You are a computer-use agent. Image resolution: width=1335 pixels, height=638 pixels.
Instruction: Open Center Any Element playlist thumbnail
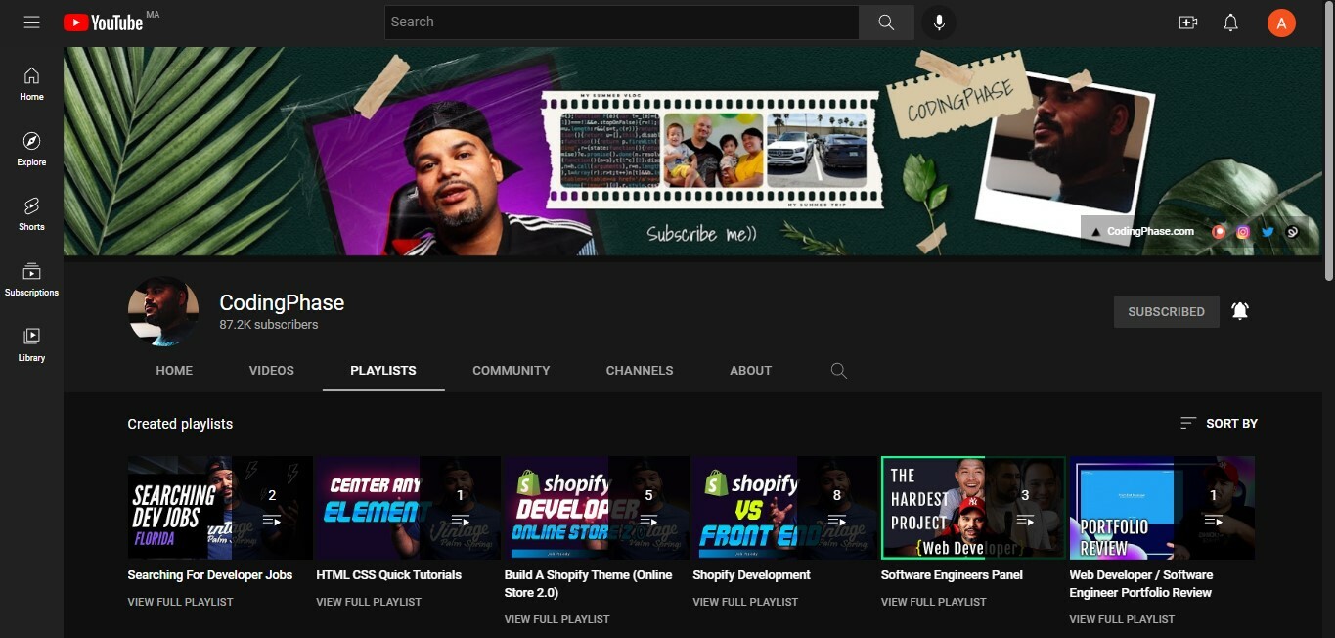point(408,508)
